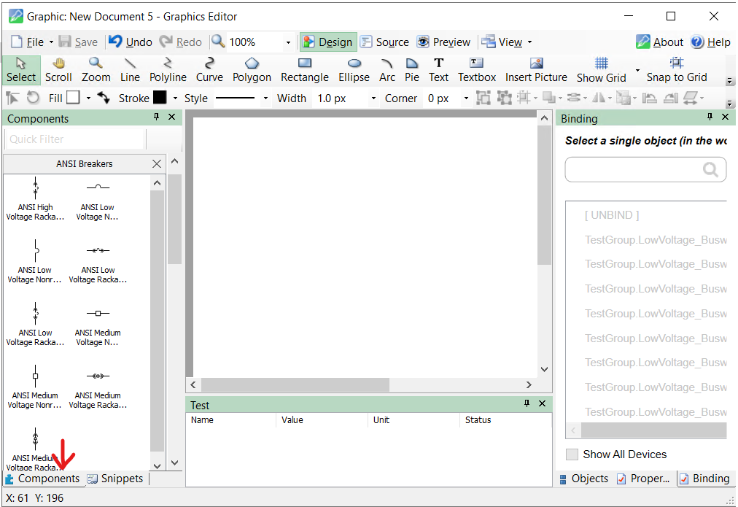Pick the Zoom magnifier tool in the drawing toolbar
Screen dimensions: 738x507
96,70
